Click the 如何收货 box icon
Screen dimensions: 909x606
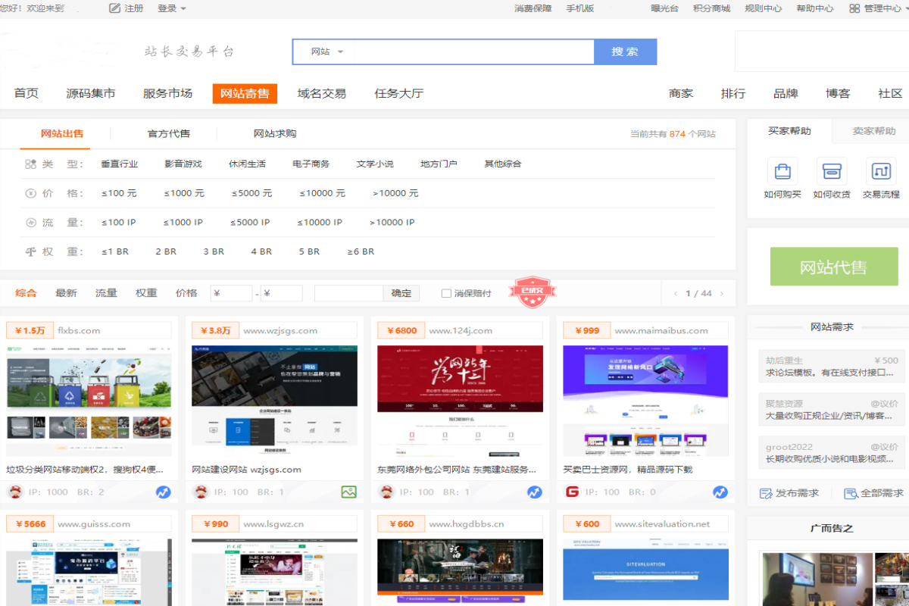coord(832,171)
